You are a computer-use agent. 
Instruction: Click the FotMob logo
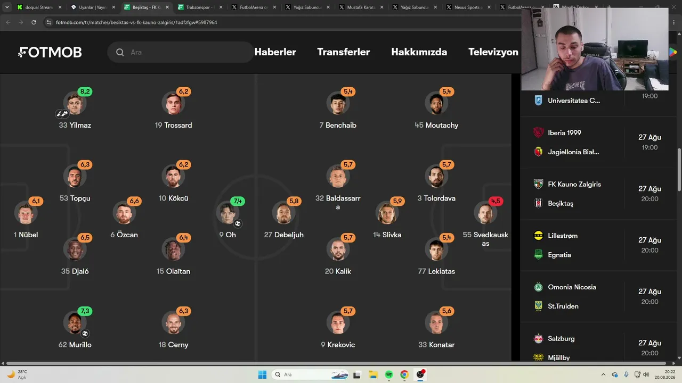pos(50,52)
